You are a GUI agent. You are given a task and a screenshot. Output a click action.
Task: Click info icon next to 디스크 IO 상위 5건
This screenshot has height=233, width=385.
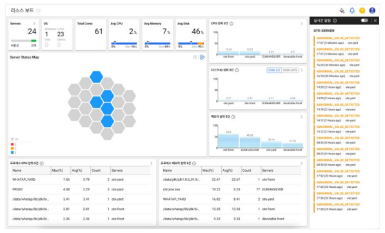(x=237, y=70)
